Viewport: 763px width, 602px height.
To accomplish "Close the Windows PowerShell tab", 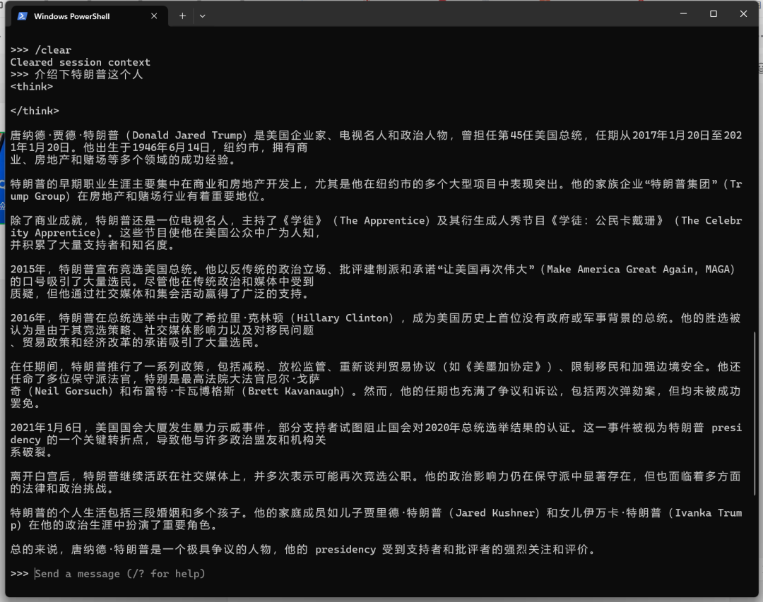I will click(x=155, y=16).
